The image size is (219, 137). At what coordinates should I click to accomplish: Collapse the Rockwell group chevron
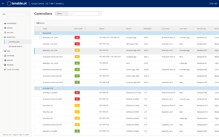[37, 33]
